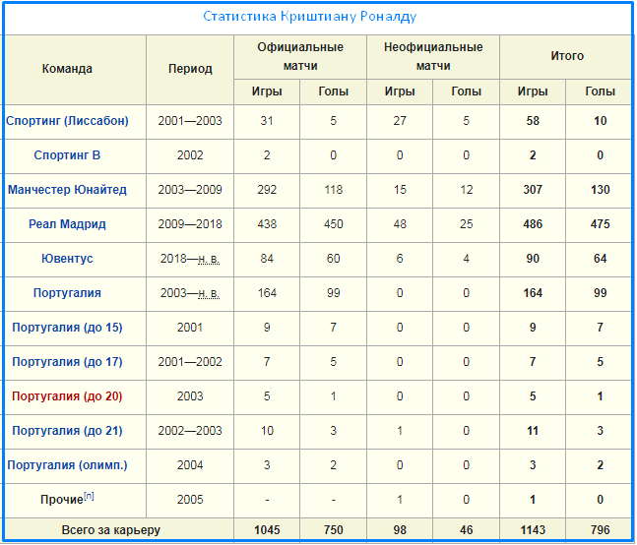Image resolution: width=637 pixels, height=545 pixels.
Task: Open the Манчестер Юнайтед link
Action: (67, 190)
